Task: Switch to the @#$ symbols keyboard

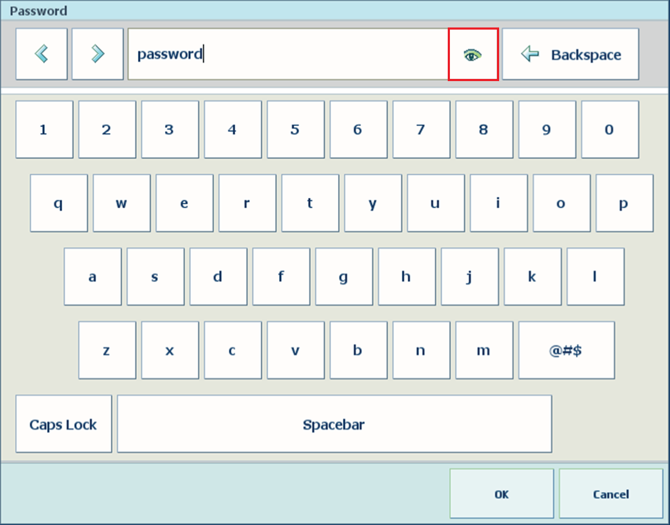Action: [566, 350]
